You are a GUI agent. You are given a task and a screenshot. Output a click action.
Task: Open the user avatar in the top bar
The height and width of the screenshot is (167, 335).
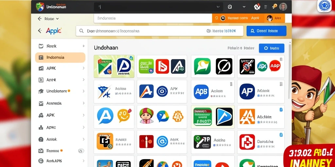click(x=283, y=7)
